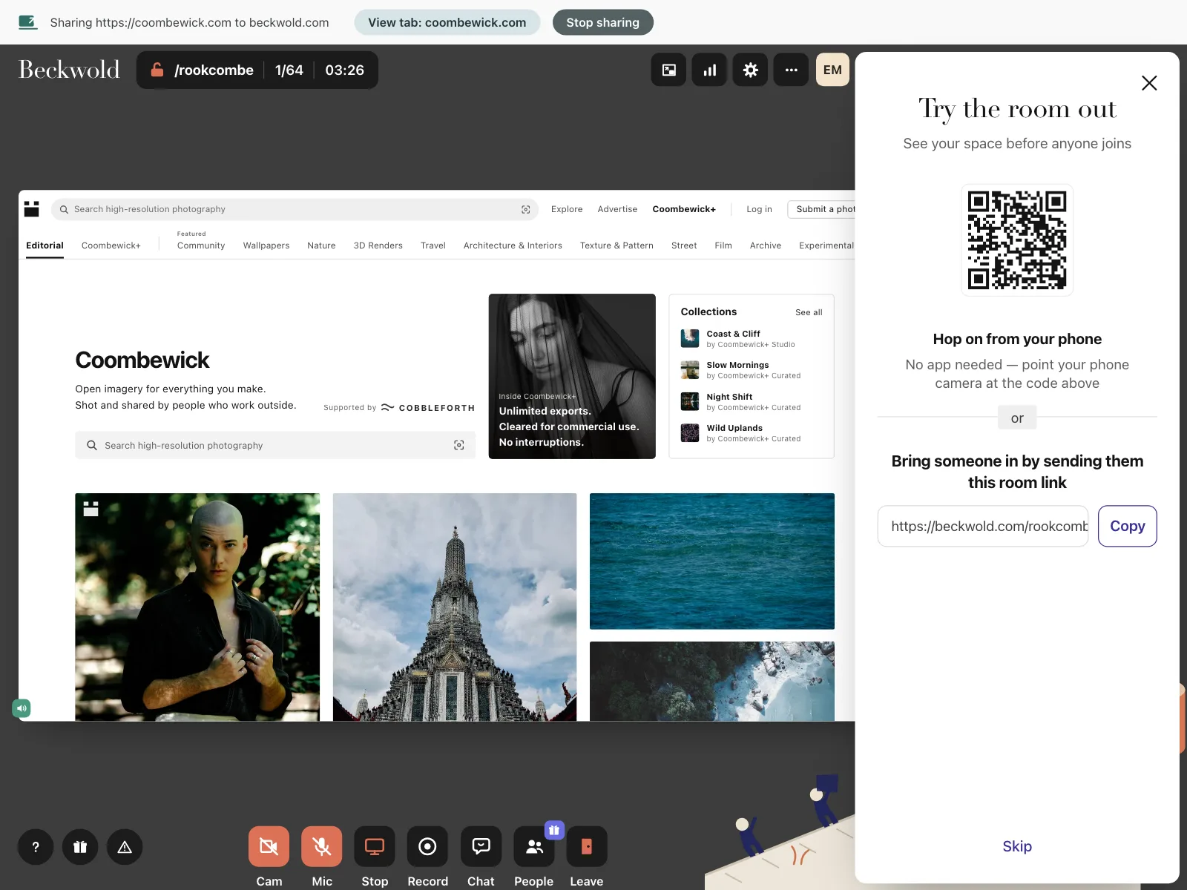Select the Architecture & Interiors tab

click(x=513, y=245)
